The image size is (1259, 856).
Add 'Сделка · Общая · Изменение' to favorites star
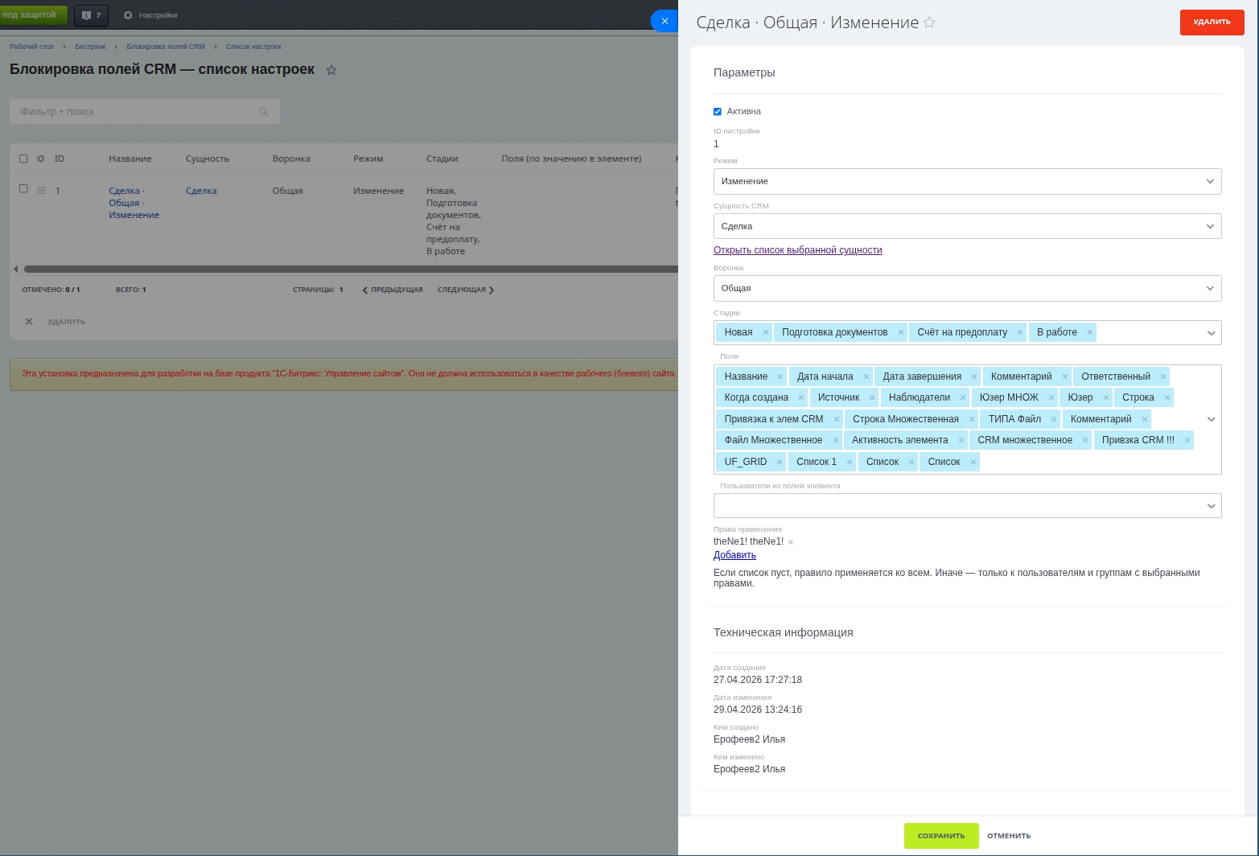[x=929, y=23]
